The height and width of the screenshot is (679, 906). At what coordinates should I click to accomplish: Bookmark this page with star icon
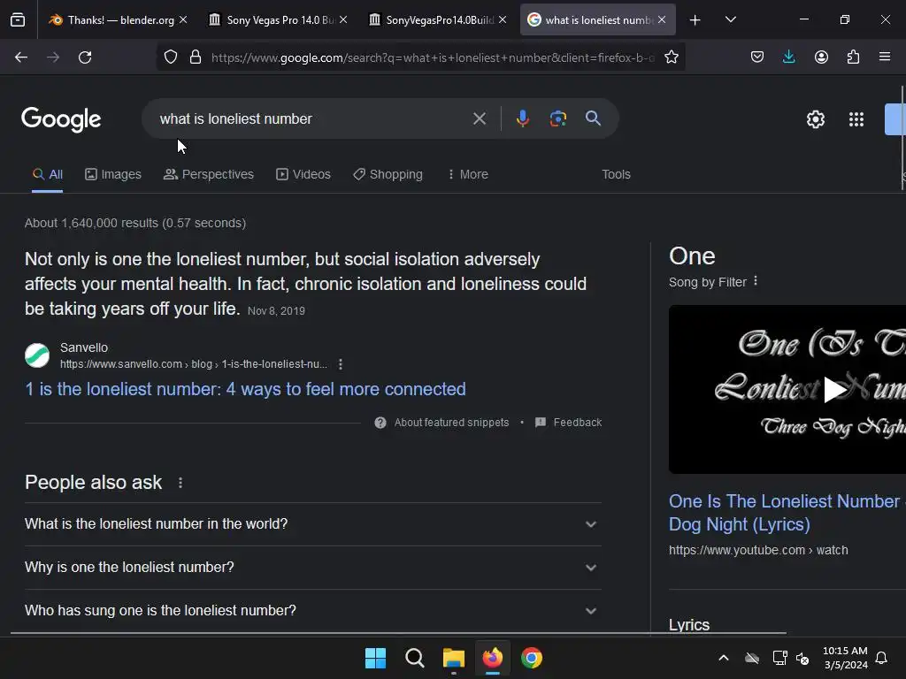(671, 57)
